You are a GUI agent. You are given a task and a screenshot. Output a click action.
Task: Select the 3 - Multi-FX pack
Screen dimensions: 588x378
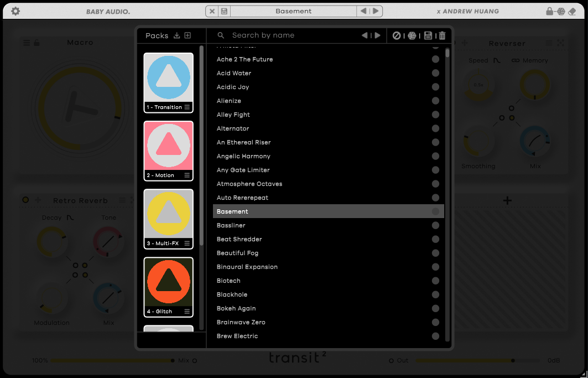coord(168,219)
